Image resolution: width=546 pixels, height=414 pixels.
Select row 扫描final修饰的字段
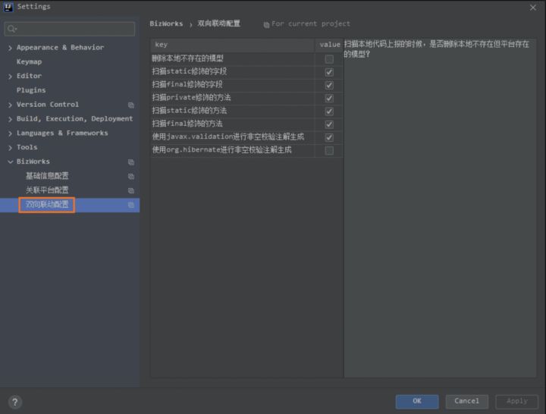pos(246,85)
